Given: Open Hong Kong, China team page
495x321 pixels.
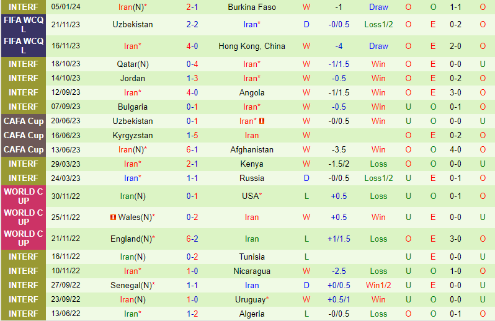Looking at the screenshot, I should coord(251,46).
